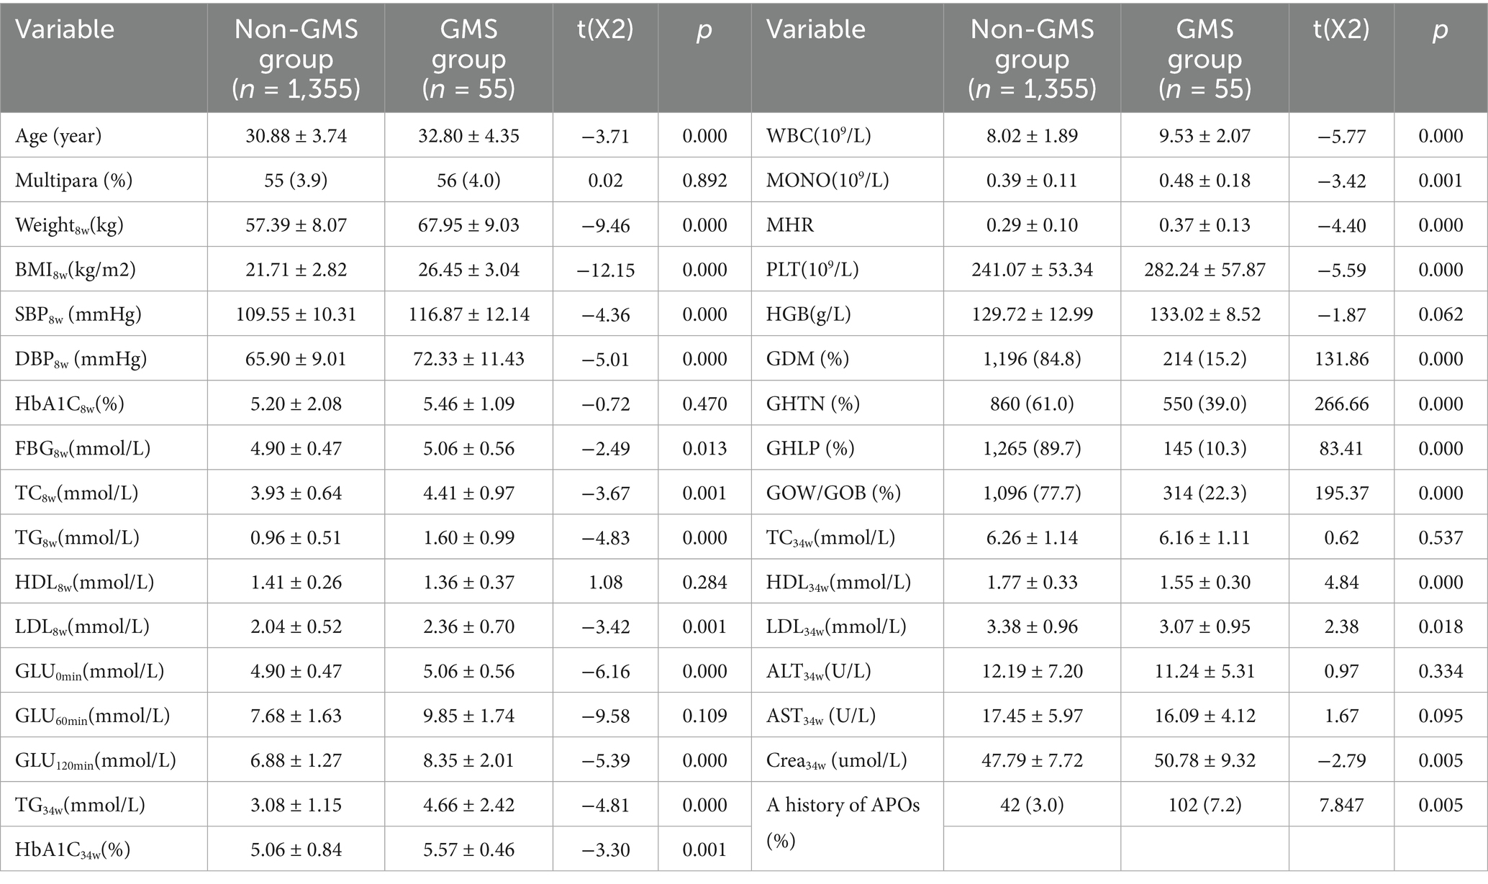Click the 'HGB(g/L)' row label
Screen dimensions: 1488x884
tap(808, 314)
